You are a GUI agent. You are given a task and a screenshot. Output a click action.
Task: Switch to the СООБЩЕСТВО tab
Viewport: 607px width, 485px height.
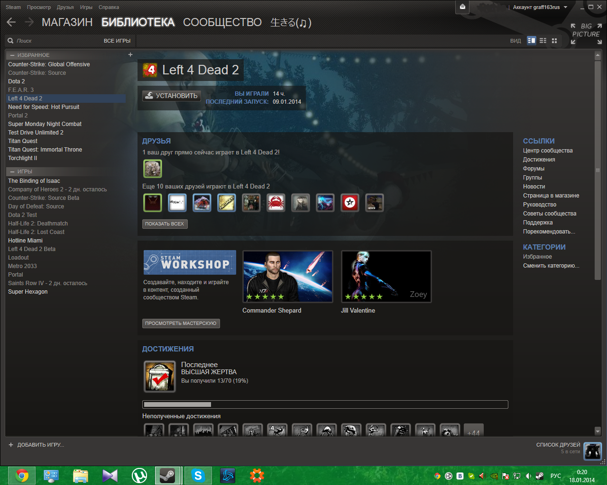pos(222,22)
